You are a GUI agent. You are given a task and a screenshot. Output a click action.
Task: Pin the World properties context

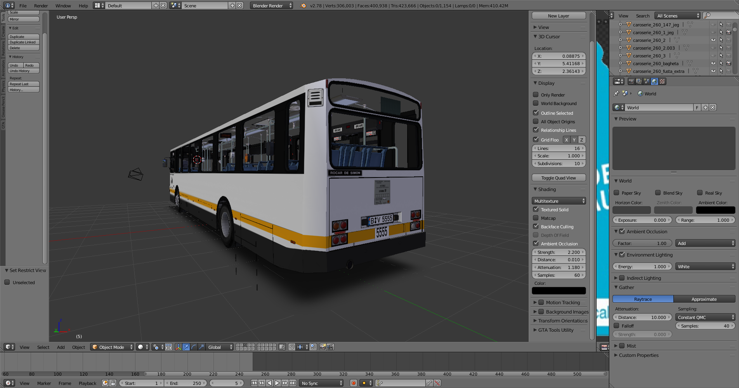tap(616, 93)
